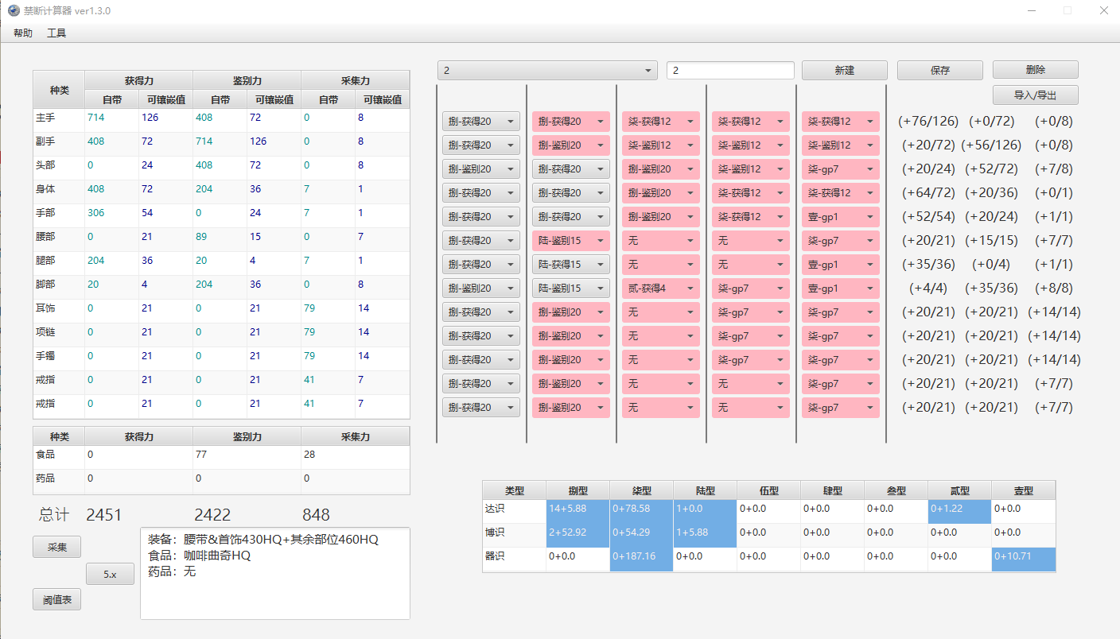The height and width of the screenshot is (639, 1120).
Task: Select the 0+54.29 cell in 博识 row
Action: tap(641, 536)
